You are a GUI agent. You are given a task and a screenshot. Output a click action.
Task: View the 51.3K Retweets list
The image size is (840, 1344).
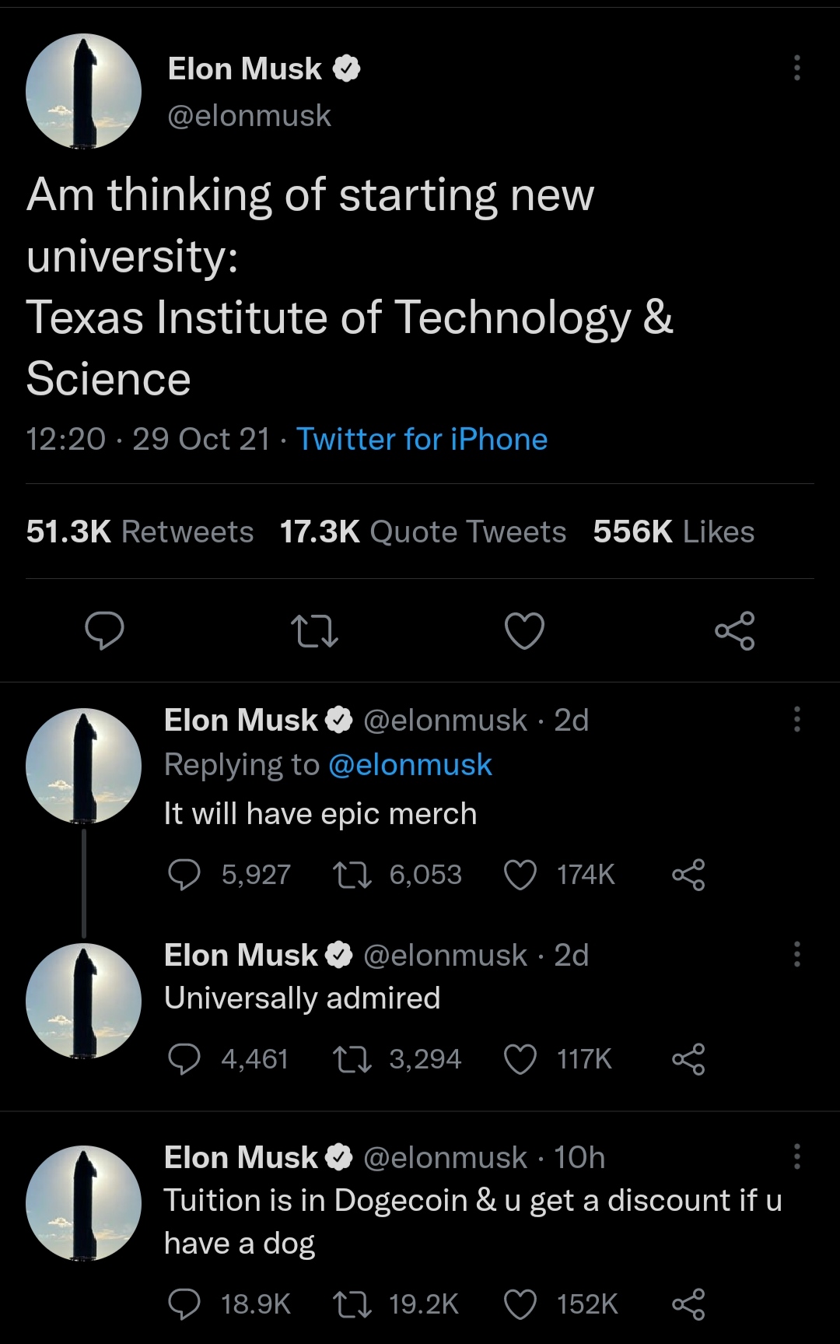click(x=140, y=532)
